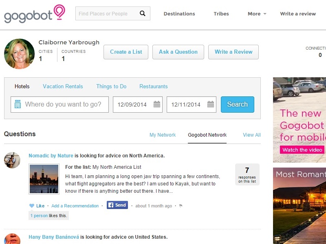Click the Create a List button

126,52
